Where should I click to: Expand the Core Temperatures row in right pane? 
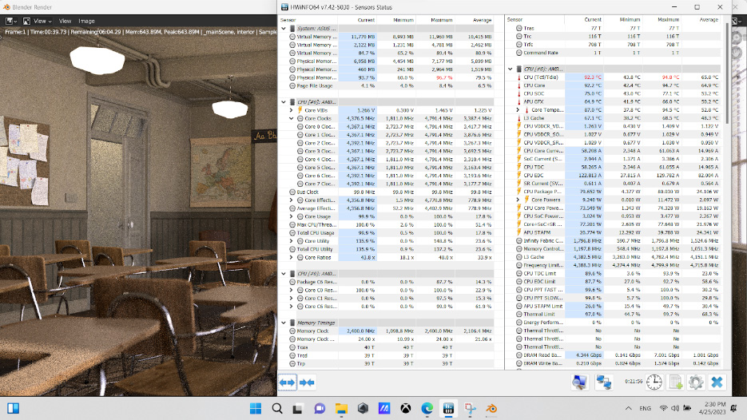(518, 110)
